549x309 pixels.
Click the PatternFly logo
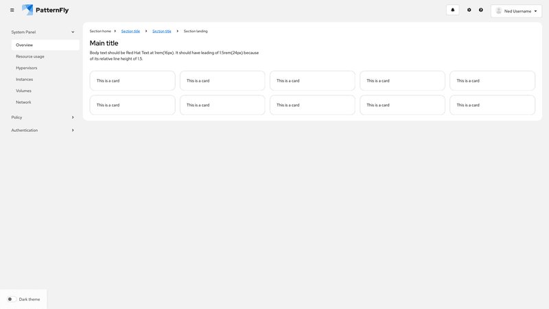point(45,10)
